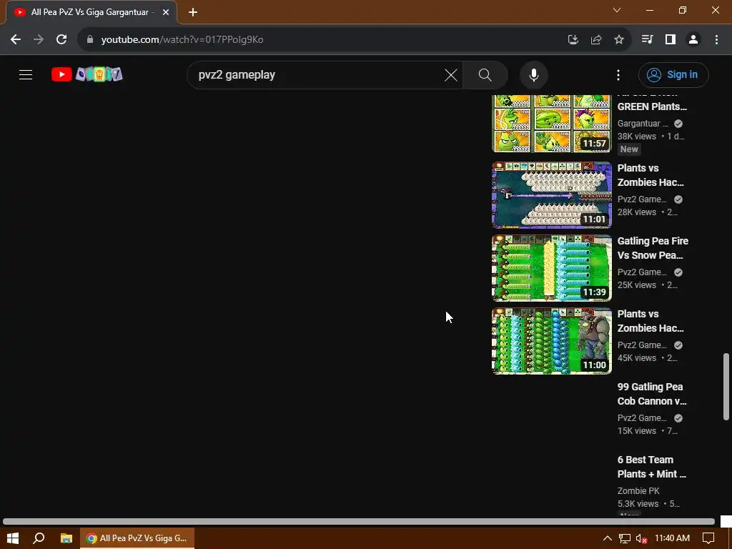Reload the YouTube page

(61, 40)
